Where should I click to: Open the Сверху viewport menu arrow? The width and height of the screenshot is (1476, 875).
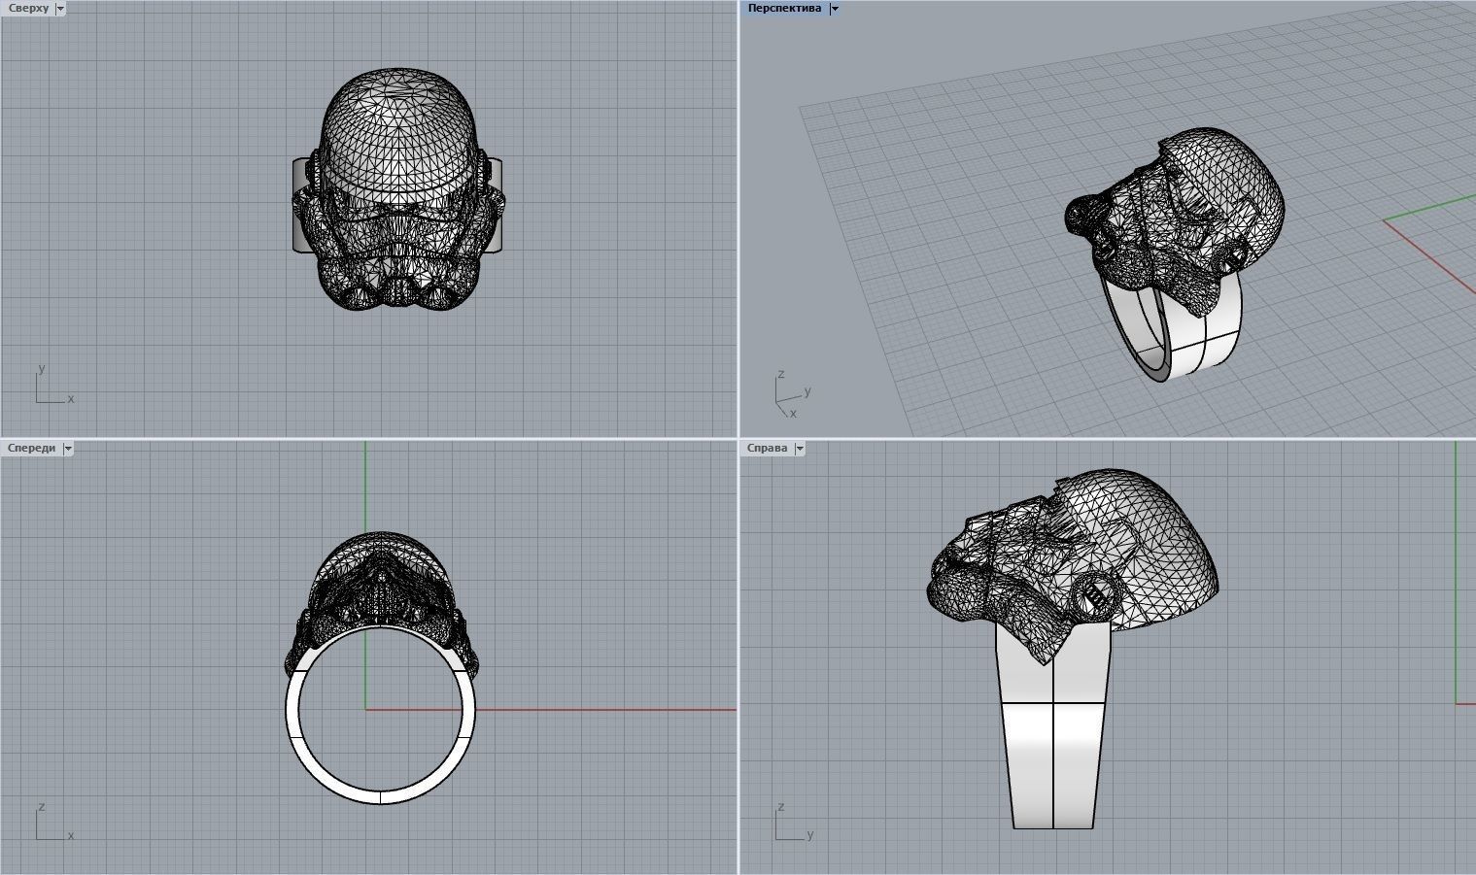(x=60, y=9)
